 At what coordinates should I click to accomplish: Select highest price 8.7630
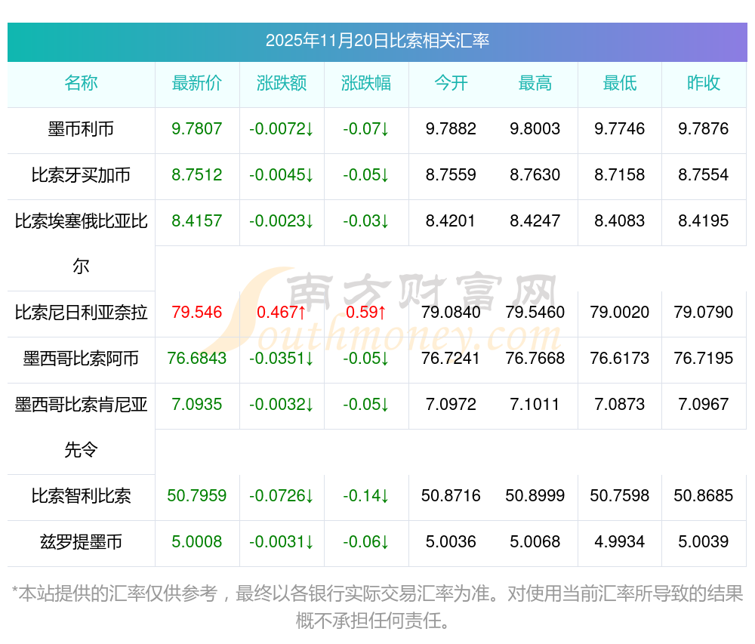(535, 174)
